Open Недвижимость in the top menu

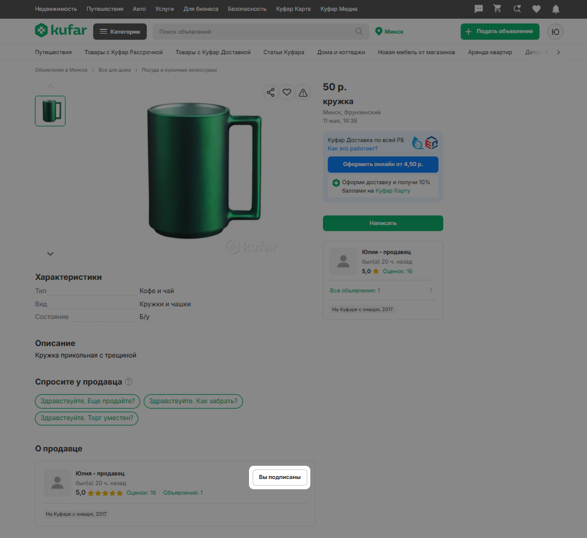point(56,8)
